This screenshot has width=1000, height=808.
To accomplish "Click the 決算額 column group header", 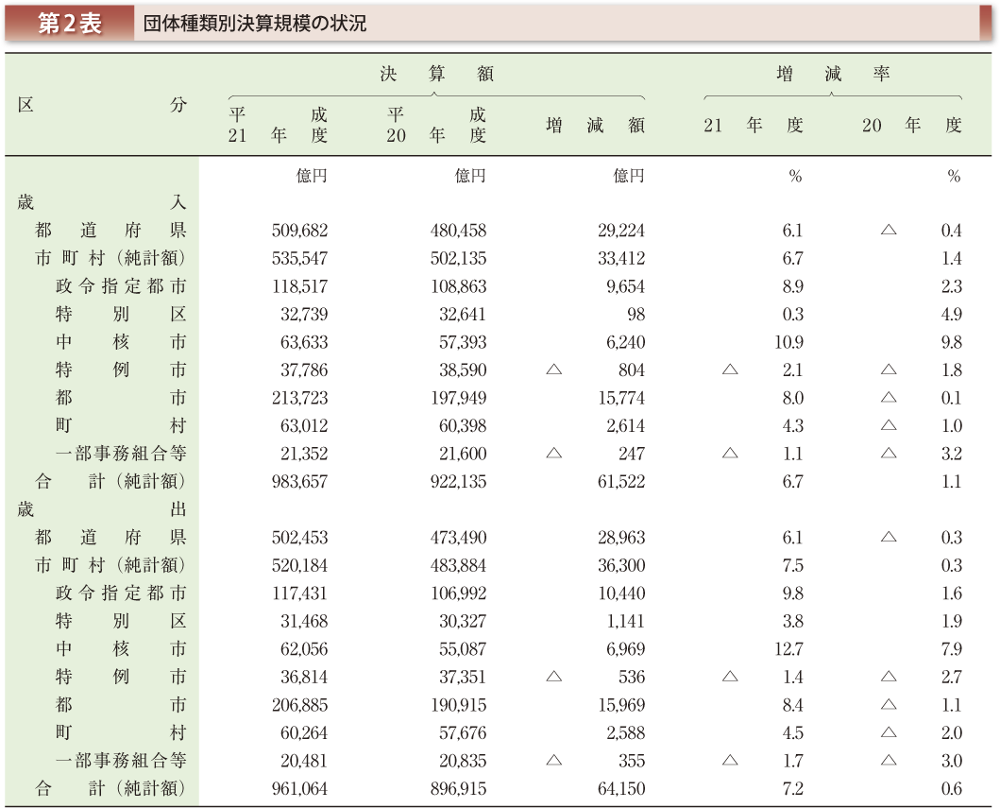I will pyautogui.click(x=437, y=74).
